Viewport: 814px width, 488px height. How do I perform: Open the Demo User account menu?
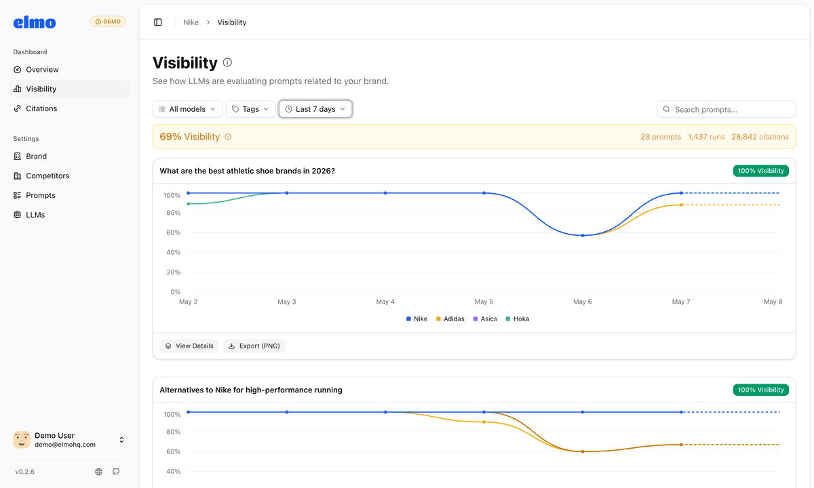[69, 440]
